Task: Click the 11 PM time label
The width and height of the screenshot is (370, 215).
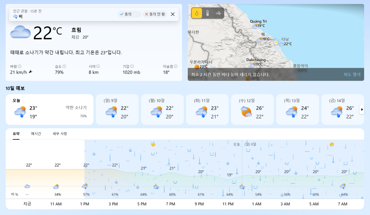Action: pos(228,204)
